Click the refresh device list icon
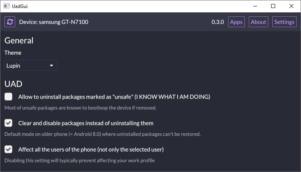This screenshot has width=301, height=172. coord(10,22)
